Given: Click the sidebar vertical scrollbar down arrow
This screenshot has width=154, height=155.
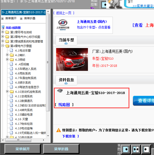Looking at the screenshot, I should tap(48, 136).
